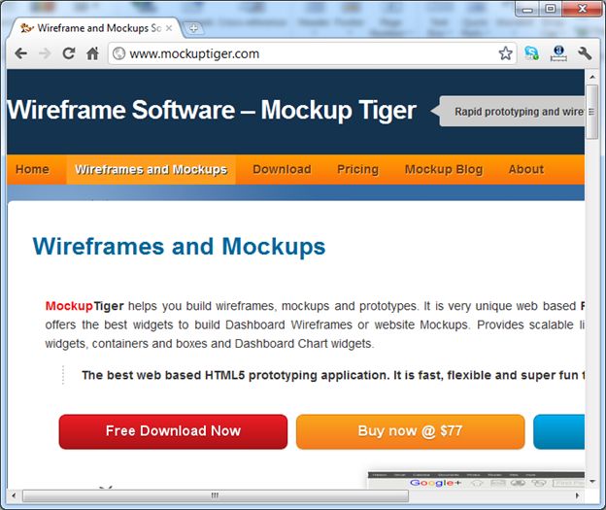Viewport: 606px width, 510px height.
Task: Select the Wireframe and Mockups browser tab
Action: pyautogui.click(x=96, y=28)
